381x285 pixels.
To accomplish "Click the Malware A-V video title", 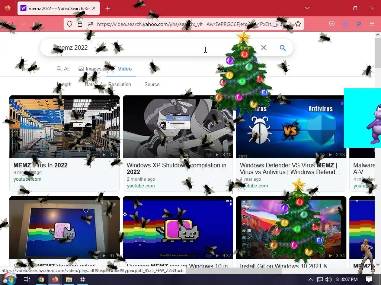I will [x=364, y=169].
